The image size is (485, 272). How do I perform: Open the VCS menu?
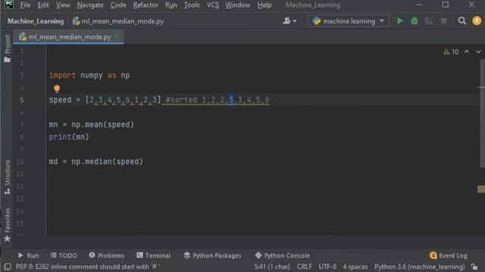point(212,5)
